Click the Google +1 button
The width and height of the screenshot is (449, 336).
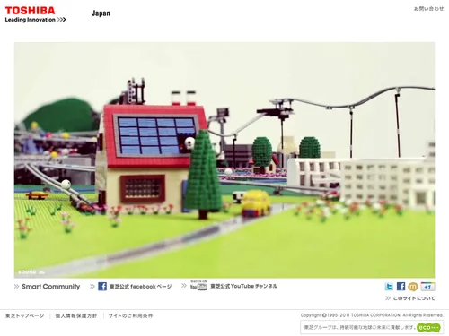coord(427,287)
